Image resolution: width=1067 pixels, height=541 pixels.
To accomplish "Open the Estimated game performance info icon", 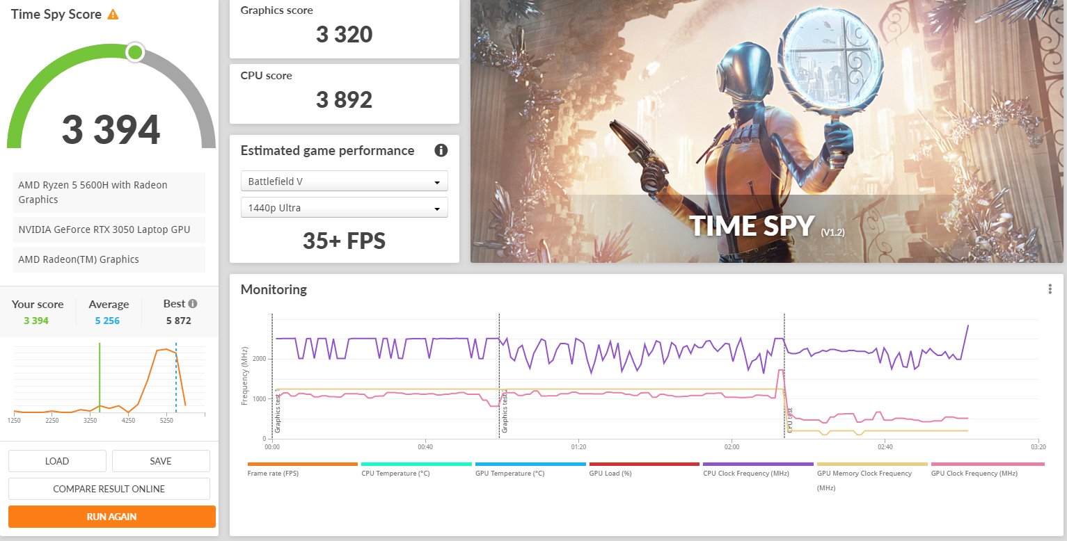I will tap(441, 150).
